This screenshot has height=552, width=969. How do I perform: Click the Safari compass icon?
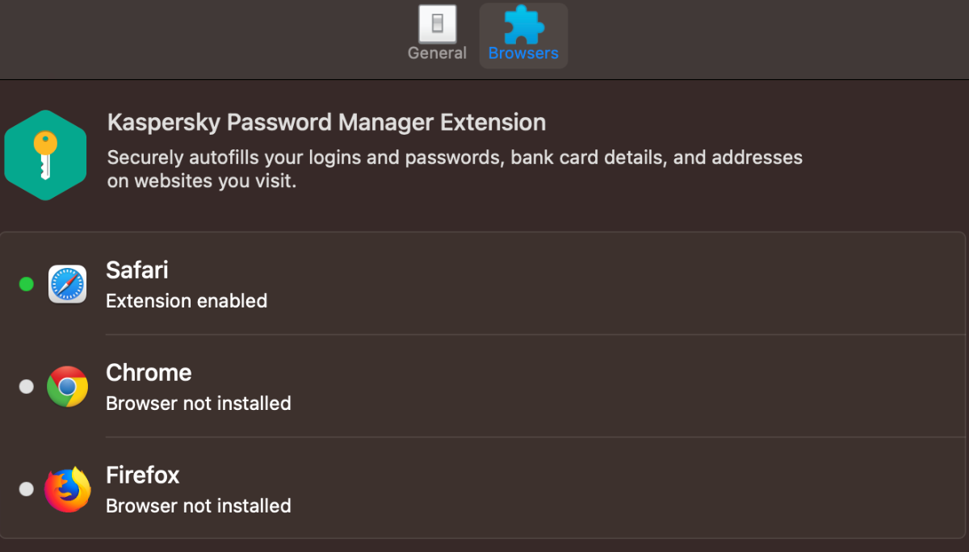point(67,284)
